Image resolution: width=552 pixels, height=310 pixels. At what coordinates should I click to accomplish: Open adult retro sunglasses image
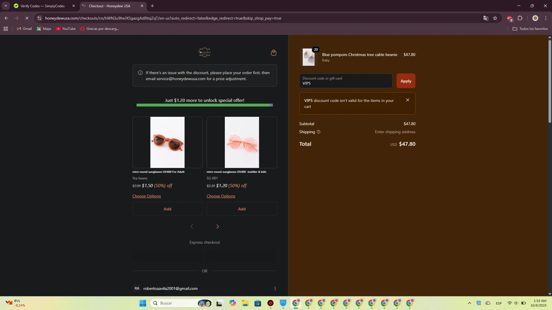[167, 142]
